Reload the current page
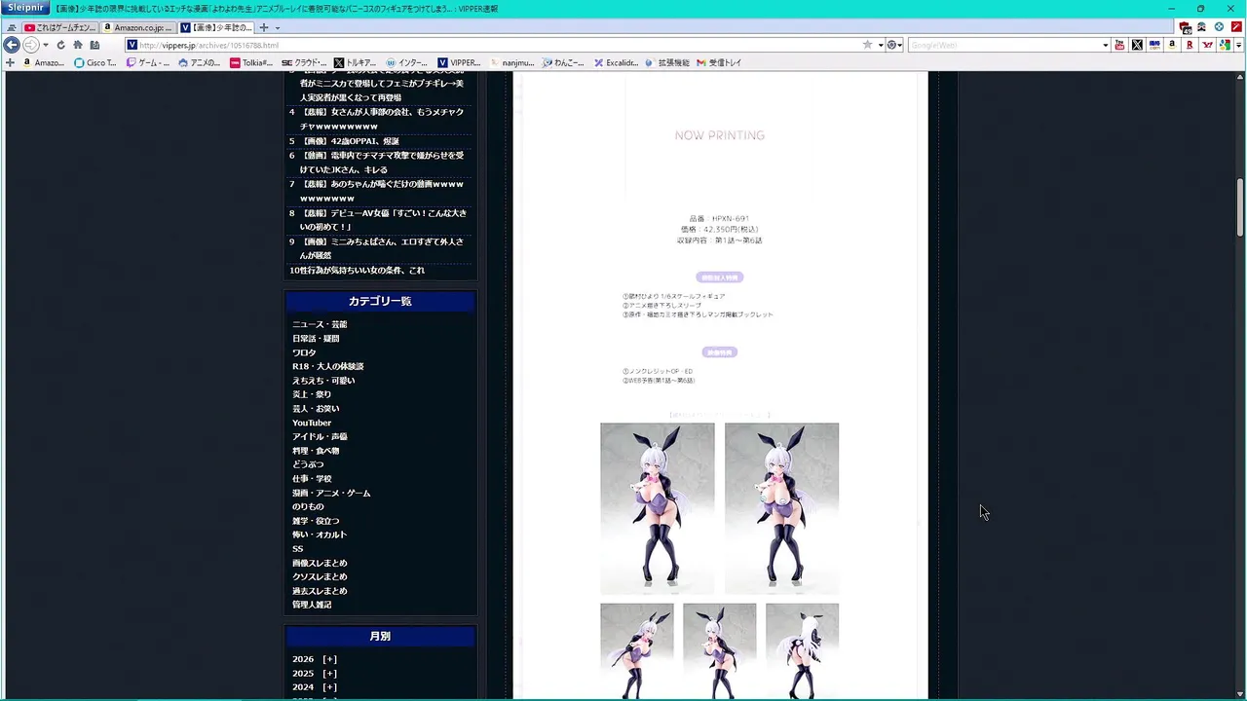The height and width of the screenshot is (701, 1247). pyautogui.click(x=60, y=45)
